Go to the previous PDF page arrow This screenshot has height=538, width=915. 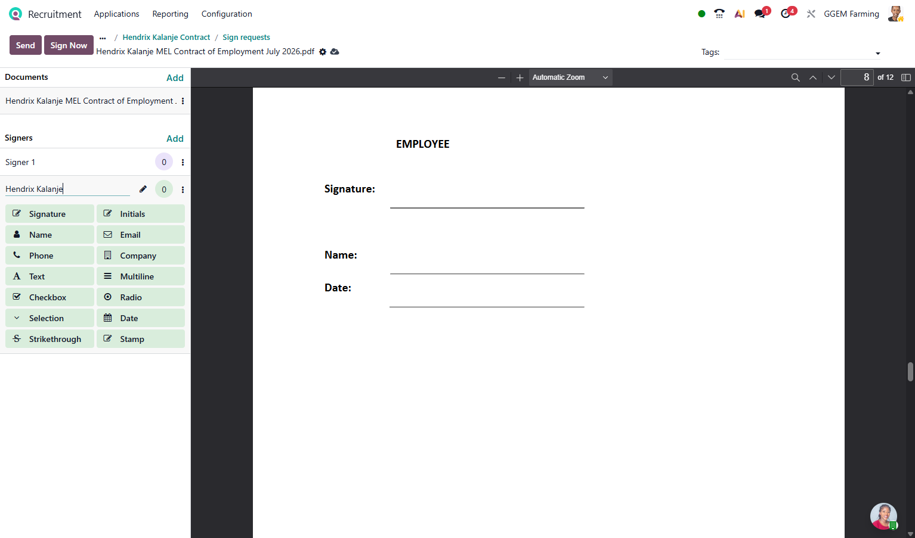pos(813,77)
